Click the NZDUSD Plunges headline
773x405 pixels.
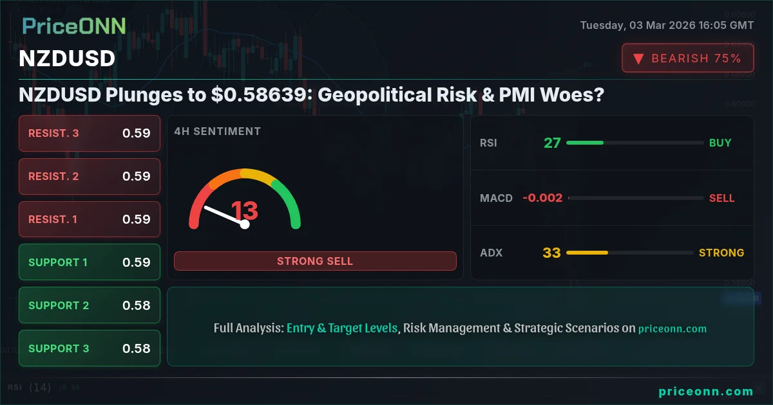point(312,95)
